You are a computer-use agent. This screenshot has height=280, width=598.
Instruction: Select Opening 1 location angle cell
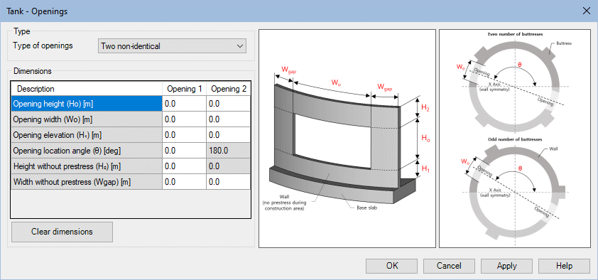tap(184, 151)
